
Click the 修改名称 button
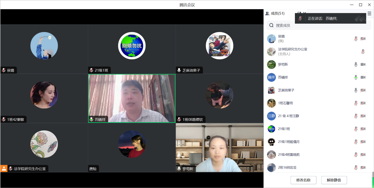pyautogui.click(x=303, y=180)
